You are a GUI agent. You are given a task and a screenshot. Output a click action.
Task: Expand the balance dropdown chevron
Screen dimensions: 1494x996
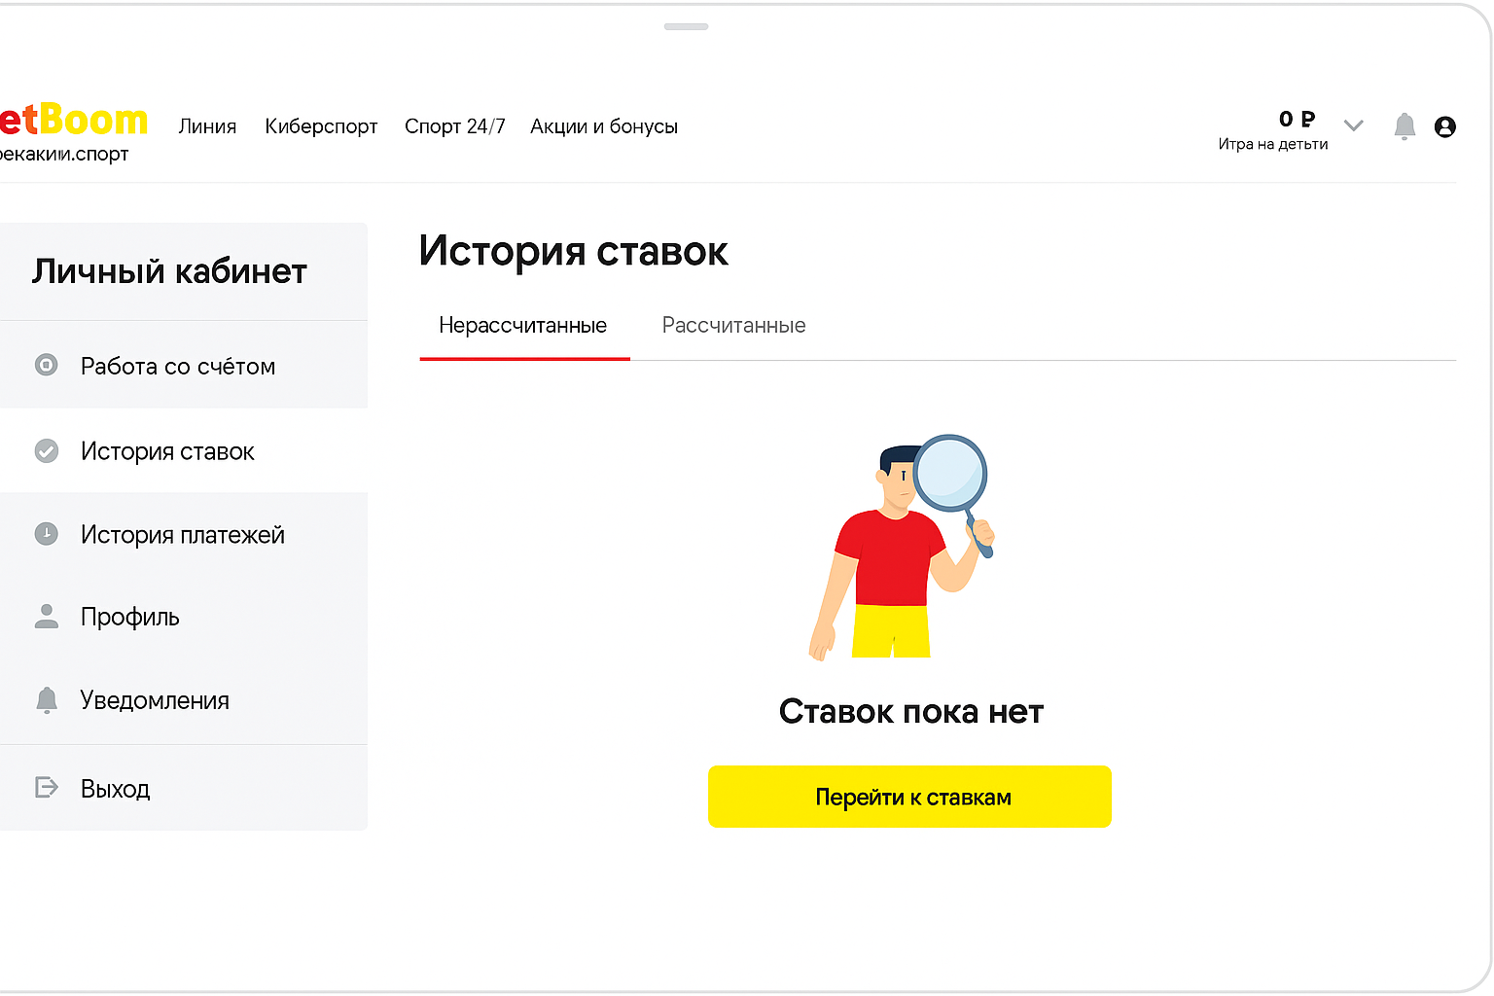1353,125
